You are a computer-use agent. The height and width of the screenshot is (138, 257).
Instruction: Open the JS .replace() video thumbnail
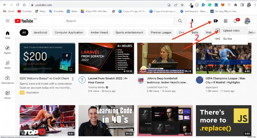pos(224,121)
